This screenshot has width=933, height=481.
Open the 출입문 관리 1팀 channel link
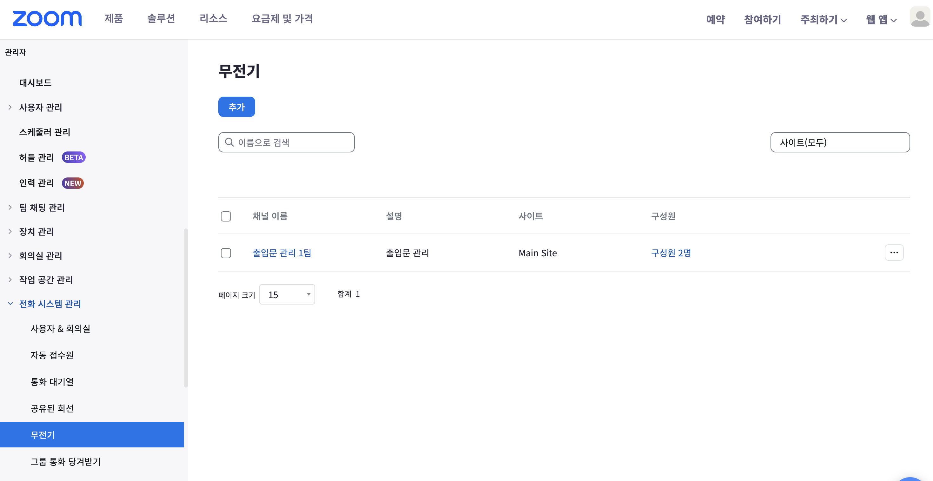point(282,253)
